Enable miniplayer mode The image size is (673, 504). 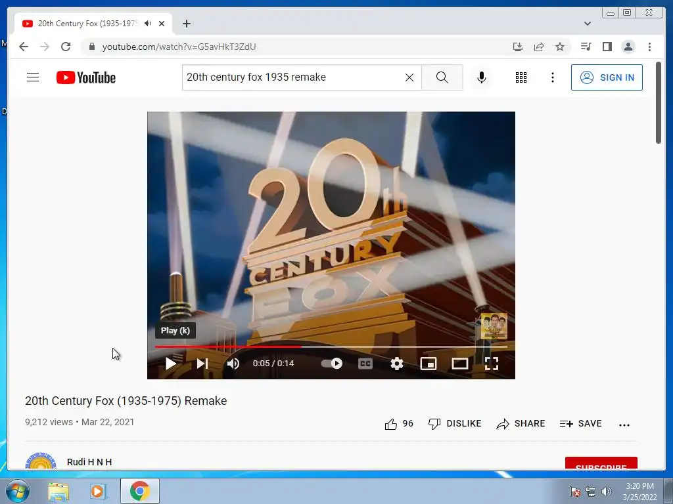point(429,364)
